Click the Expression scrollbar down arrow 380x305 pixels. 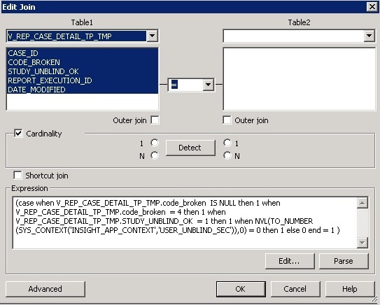tap(363, 243)
